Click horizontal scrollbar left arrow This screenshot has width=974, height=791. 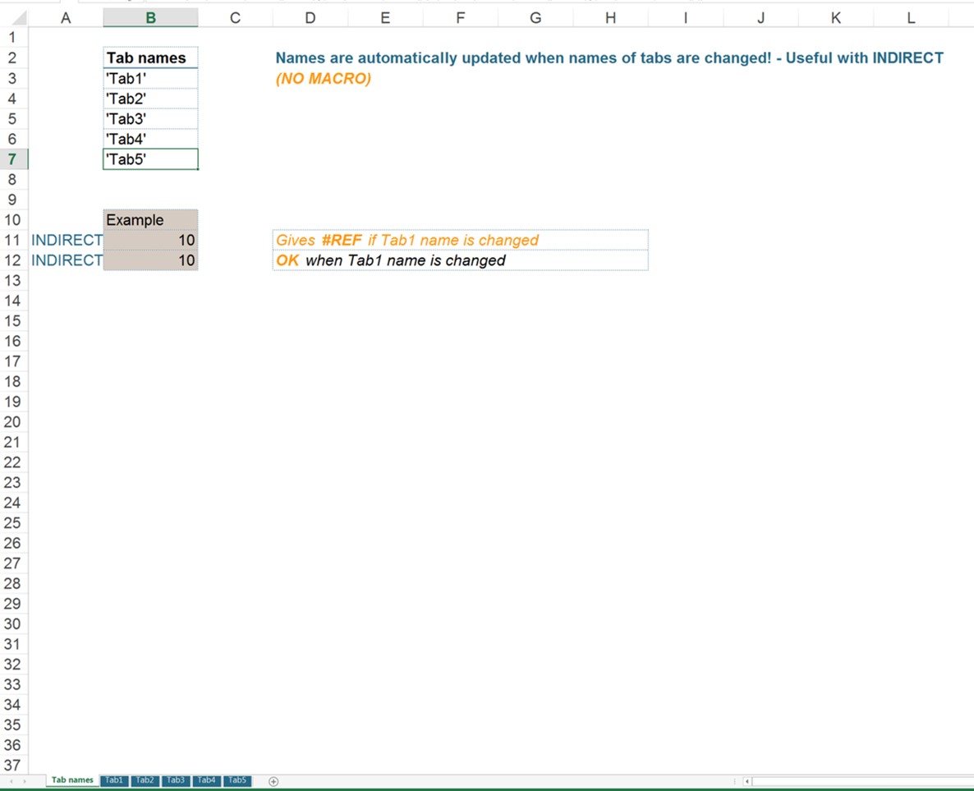pos(747,781)
